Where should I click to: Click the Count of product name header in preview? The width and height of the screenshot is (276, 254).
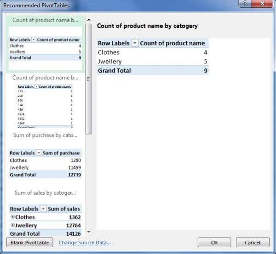tap(172, 43)
